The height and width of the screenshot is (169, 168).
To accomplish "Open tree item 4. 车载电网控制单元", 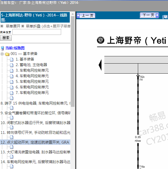I will (x=32, y=76).
